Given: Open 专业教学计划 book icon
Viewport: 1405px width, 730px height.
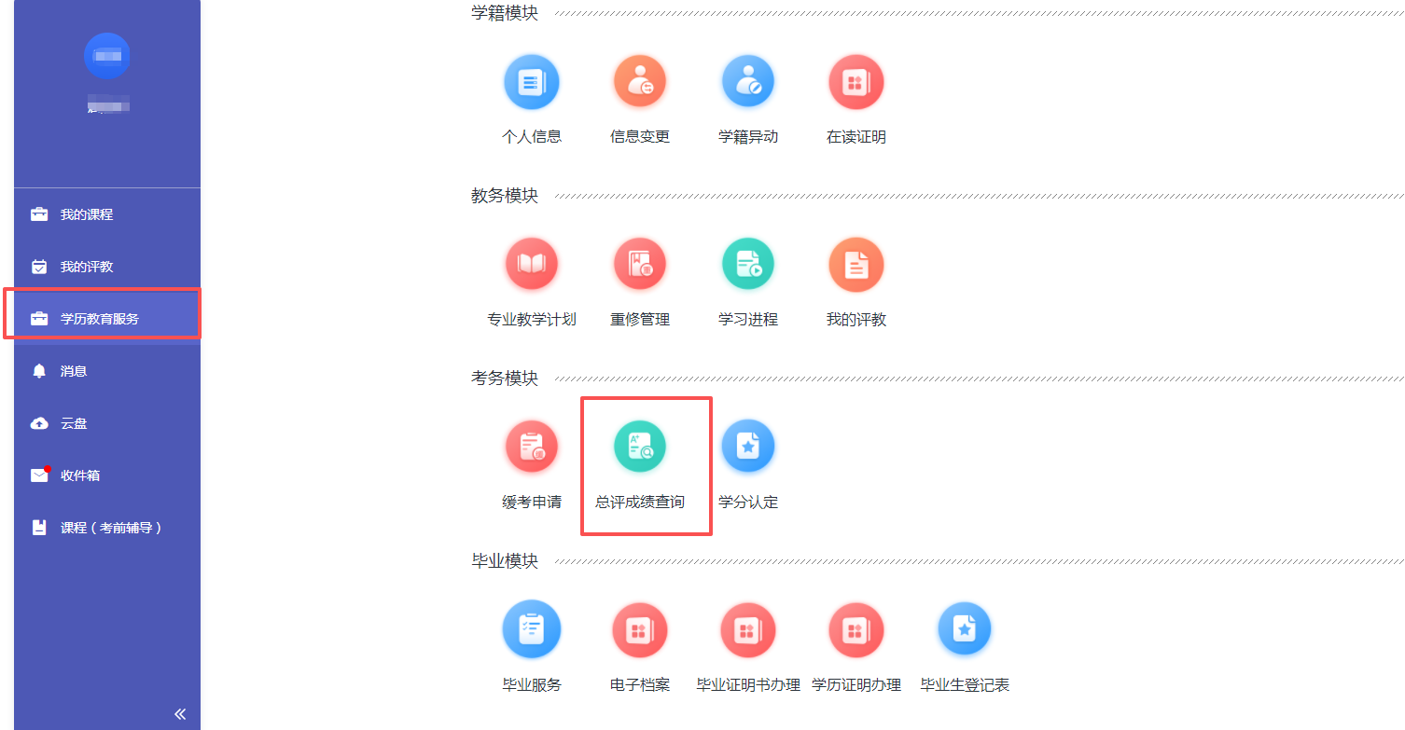Looking at the screenshot, I should (x=531, y=265).
